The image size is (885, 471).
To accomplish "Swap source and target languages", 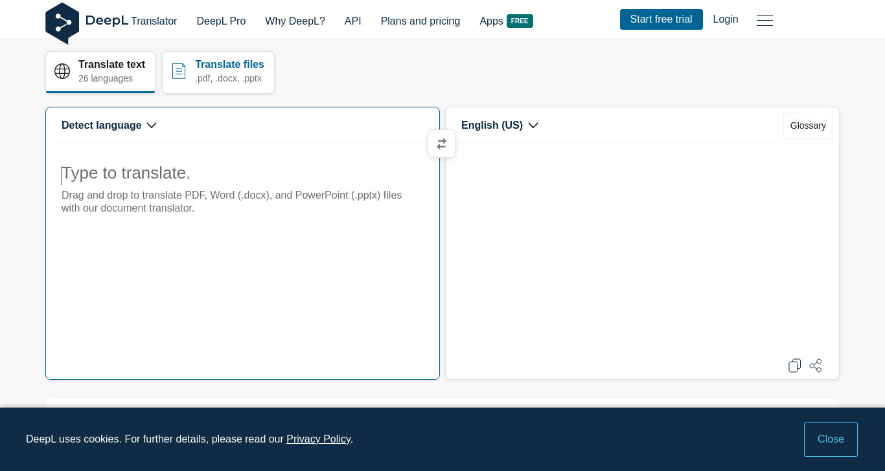I will [442, 144].
